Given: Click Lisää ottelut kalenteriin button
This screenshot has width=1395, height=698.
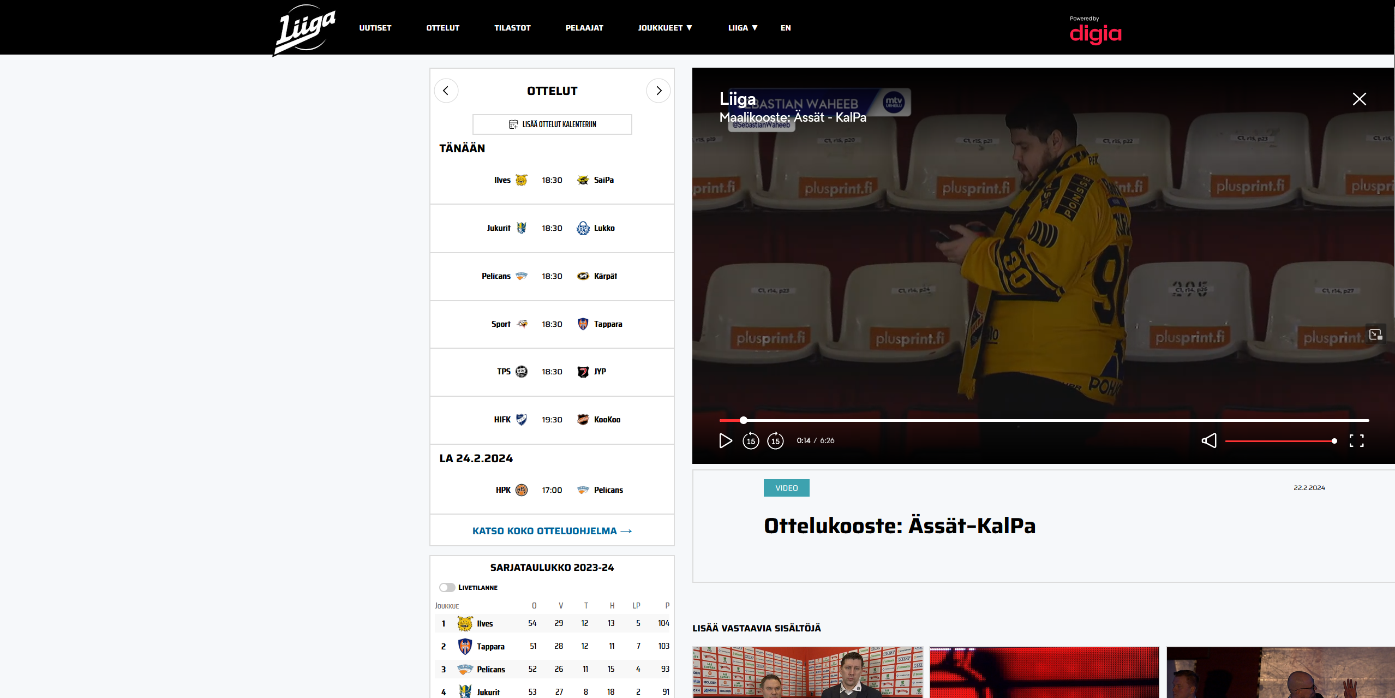Looking at the screenshot, I should point(552,124).
